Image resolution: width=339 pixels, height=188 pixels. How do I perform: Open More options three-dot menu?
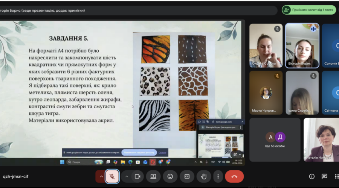(218, 176)
